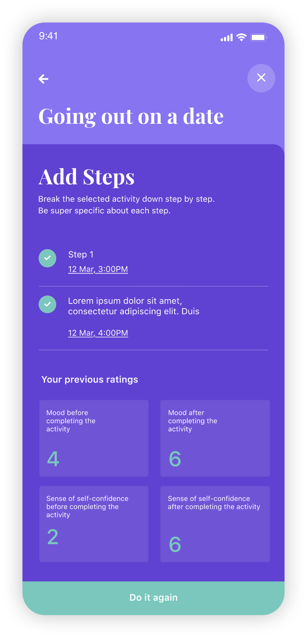Select the Step 1 title text
Screen dimensions: 307x638
click(81, 254)
